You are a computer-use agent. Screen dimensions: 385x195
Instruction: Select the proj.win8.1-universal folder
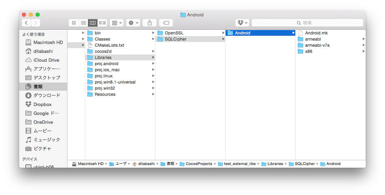[120, 82]
